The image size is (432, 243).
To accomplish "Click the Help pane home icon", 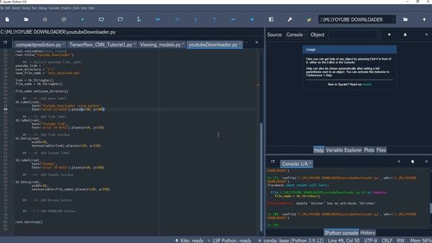I will [x=389, y=34].
